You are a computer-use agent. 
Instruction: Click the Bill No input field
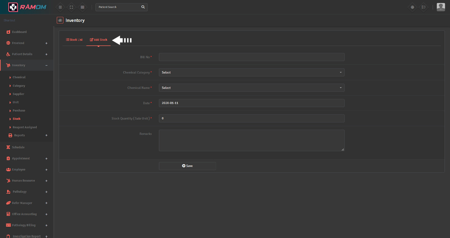coord(252,57)
